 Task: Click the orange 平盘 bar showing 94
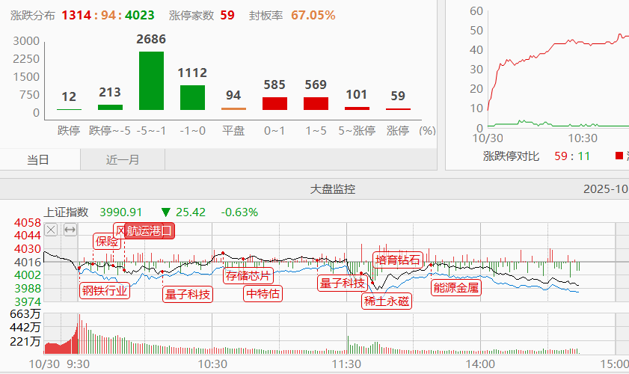[x=233, y=108]
